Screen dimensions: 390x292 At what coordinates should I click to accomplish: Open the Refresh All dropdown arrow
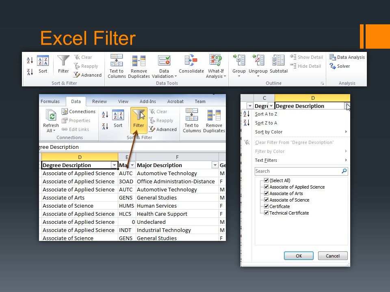[54, 131]
